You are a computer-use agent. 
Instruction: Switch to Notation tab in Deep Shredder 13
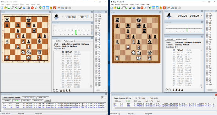click(x=170, y=39)
